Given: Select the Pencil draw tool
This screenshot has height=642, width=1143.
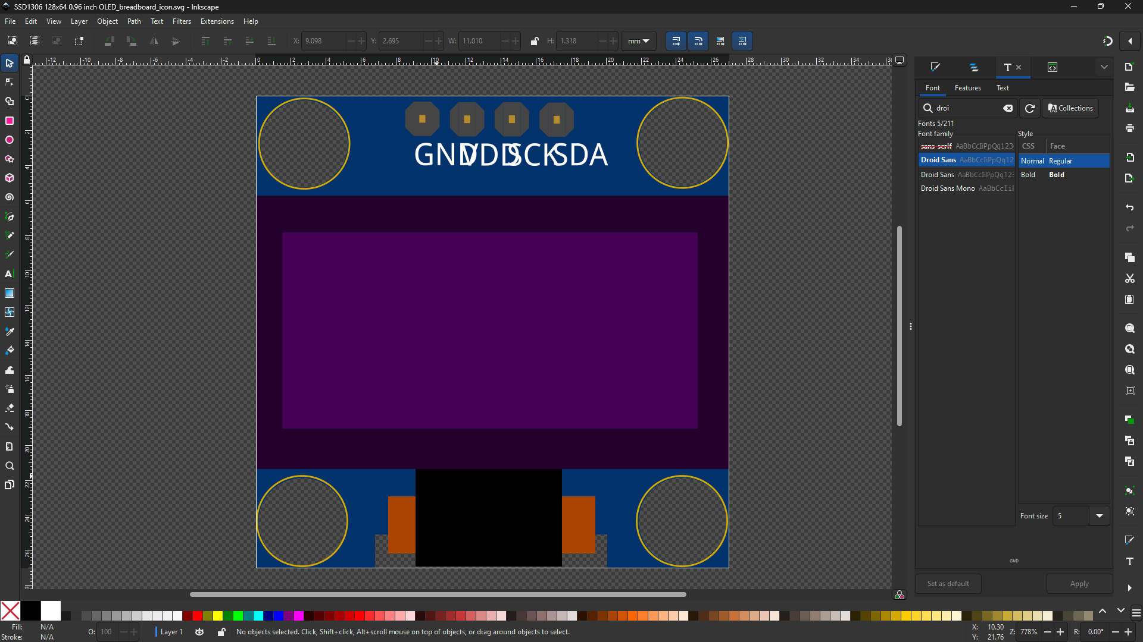Looking at the screenshot, I should (x=10, y=235).
